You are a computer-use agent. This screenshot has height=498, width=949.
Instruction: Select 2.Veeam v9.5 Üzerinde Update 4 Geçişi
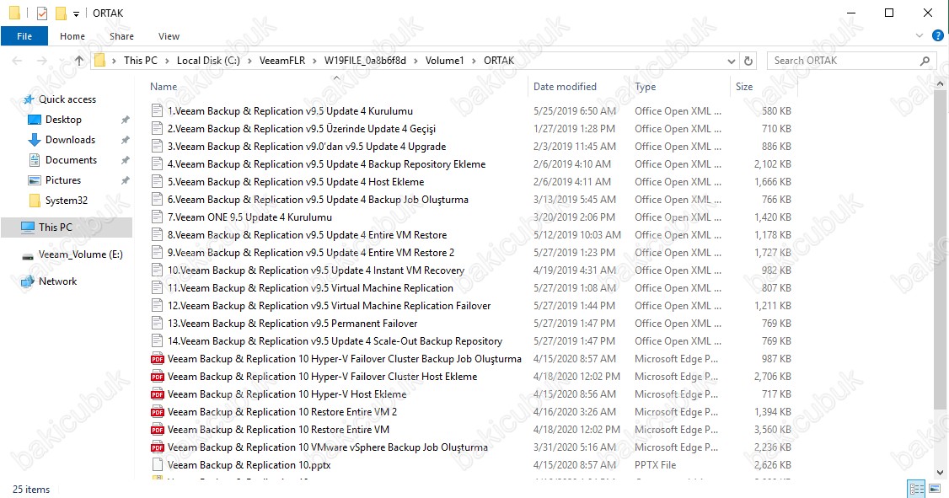[x=302, y=129]
